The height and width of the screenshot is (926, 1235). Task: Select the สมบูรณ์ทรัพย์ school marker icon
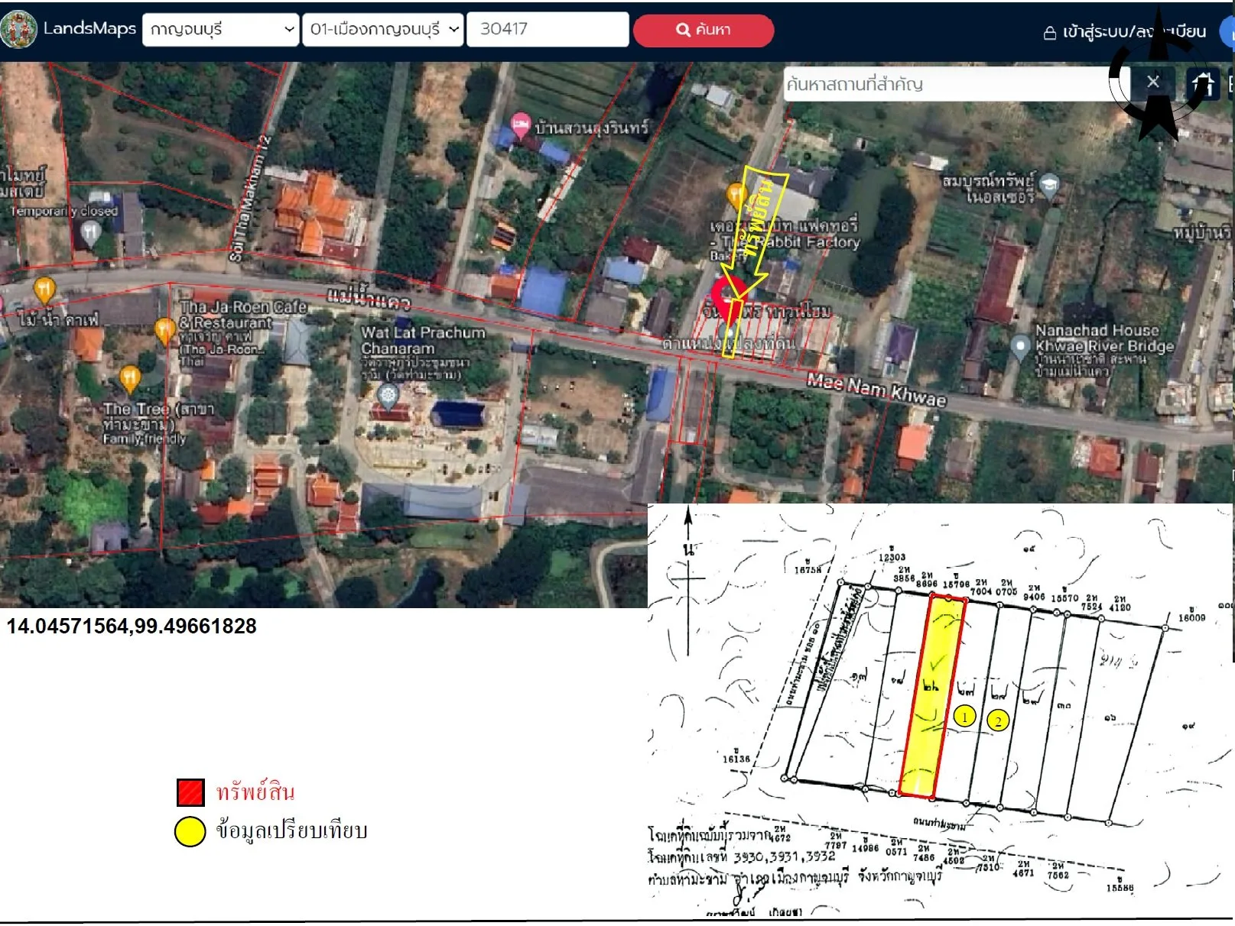coord(1050,186)
